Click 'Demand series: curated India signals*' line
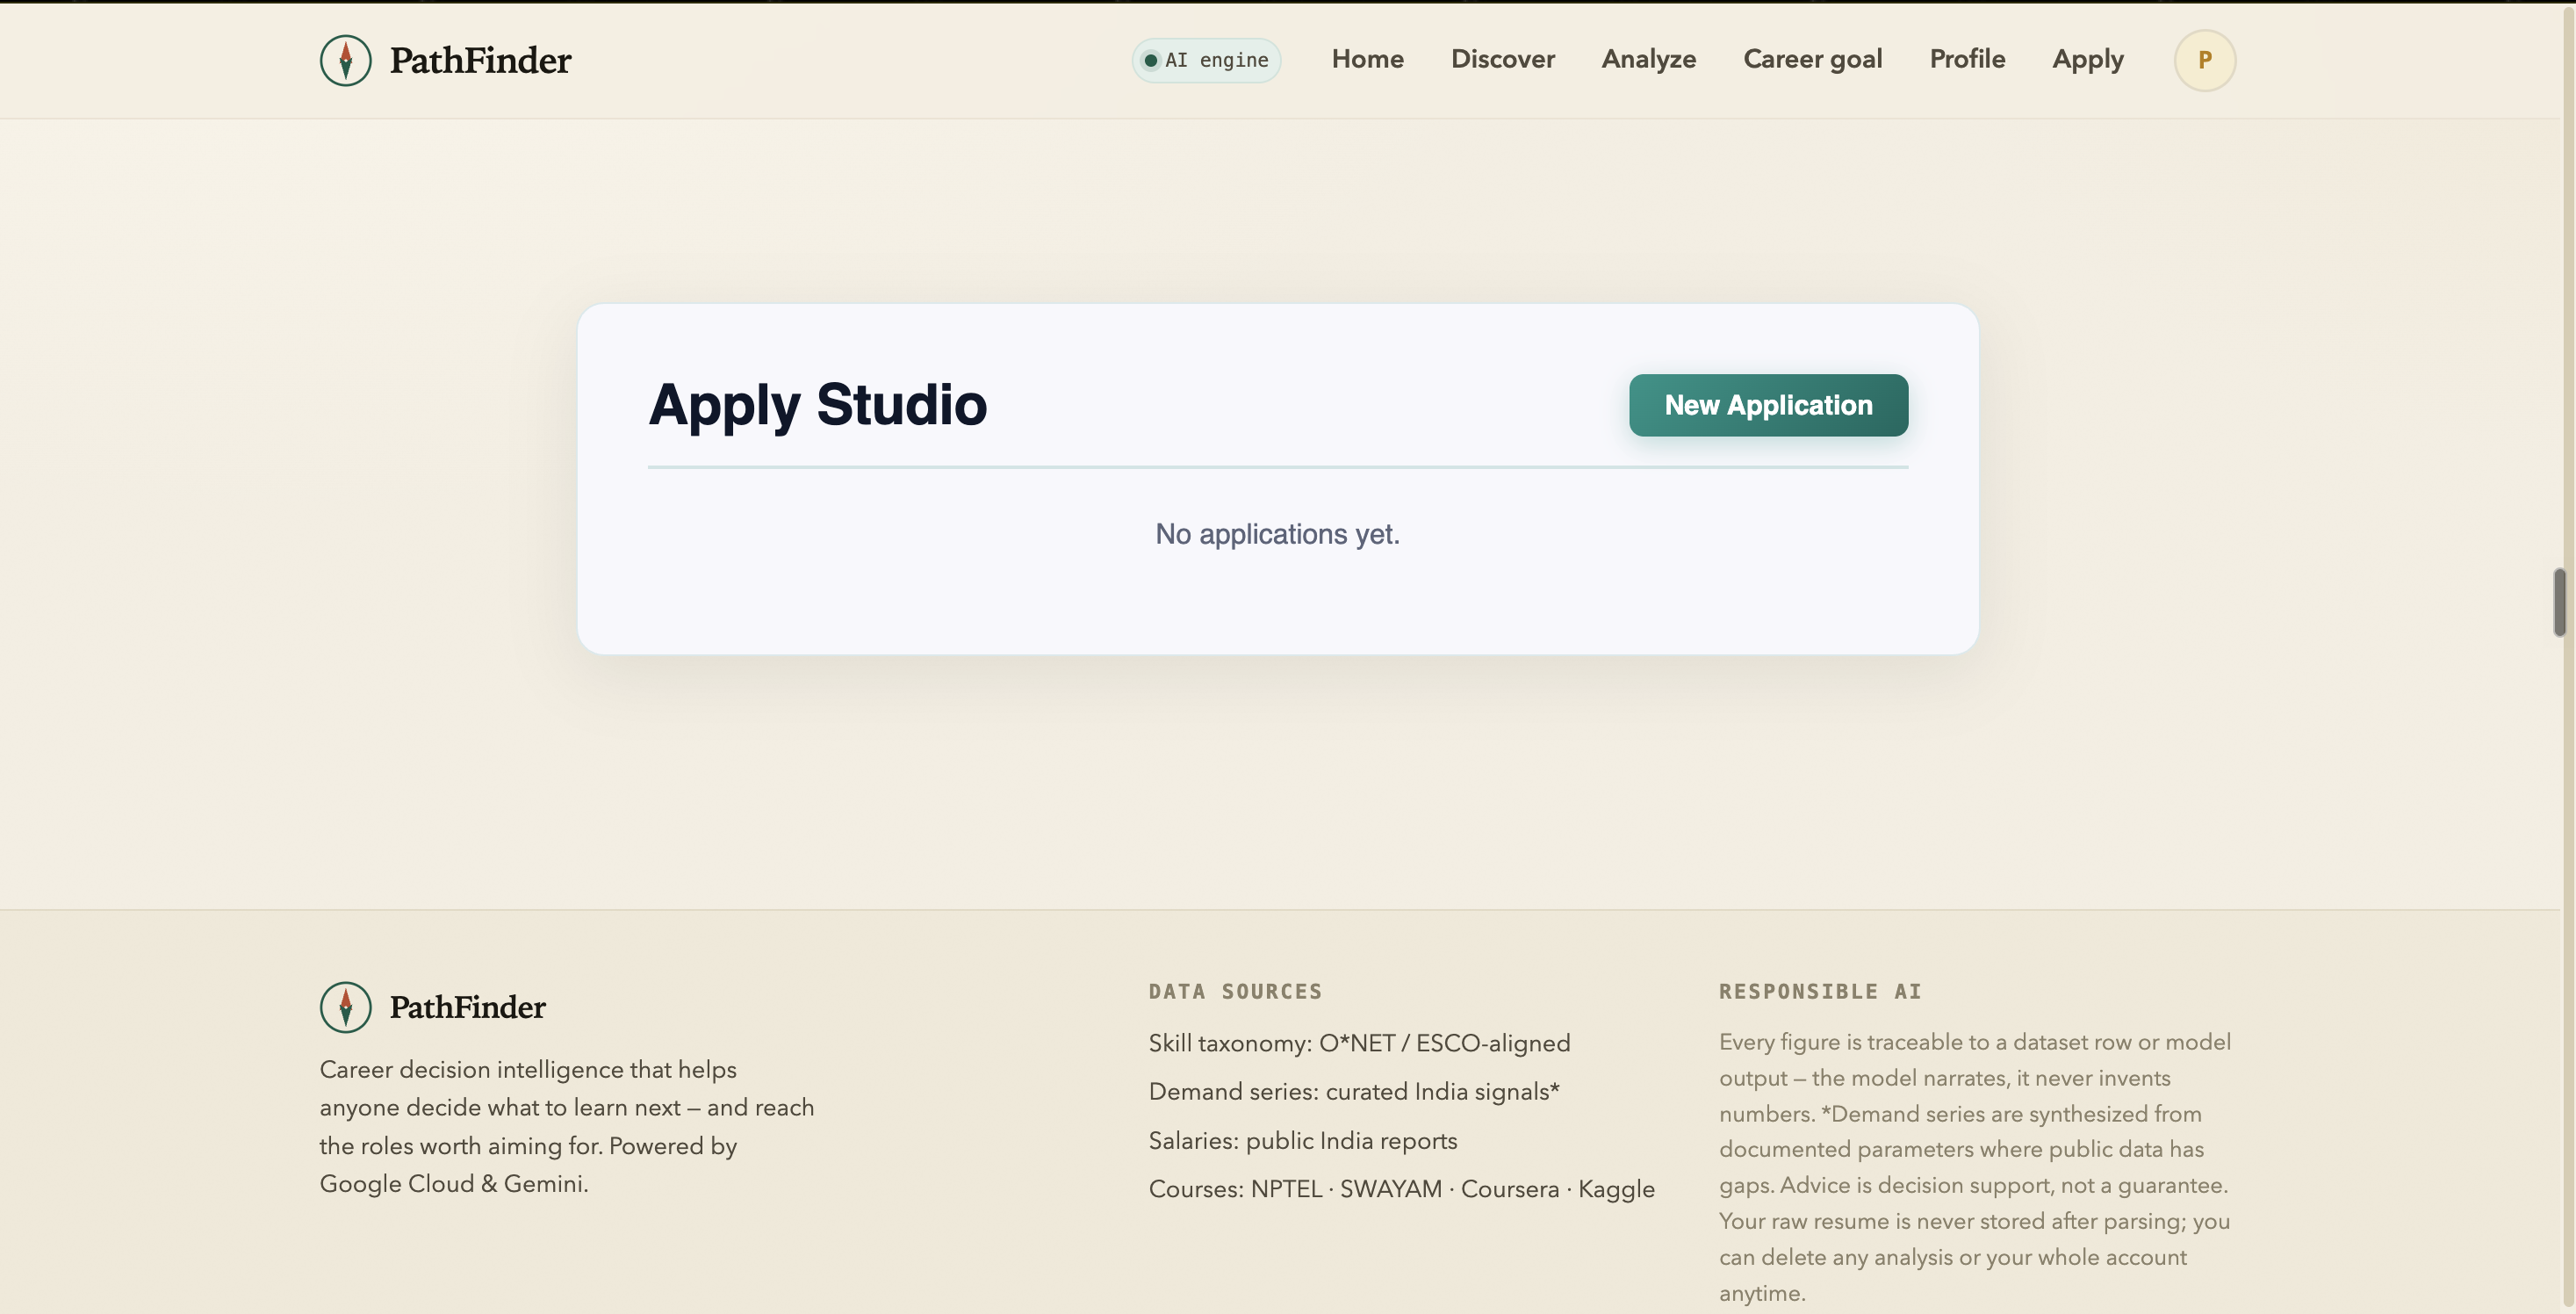Screen dimensions: 2576x1314 click(x=1354, y=1092)
